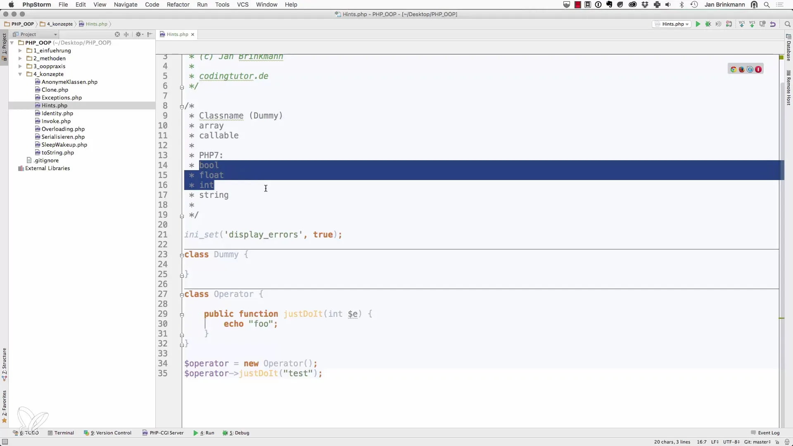Update project via VCS down arrow
The height and width of the screenshot is (446, 793).
[x=742, y=24]
